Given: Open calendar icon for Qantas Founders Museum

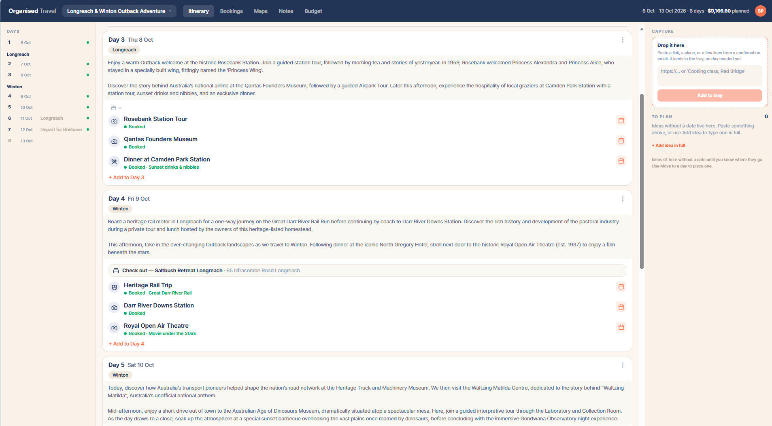Looking at the screenshot, I should (621, 141).
